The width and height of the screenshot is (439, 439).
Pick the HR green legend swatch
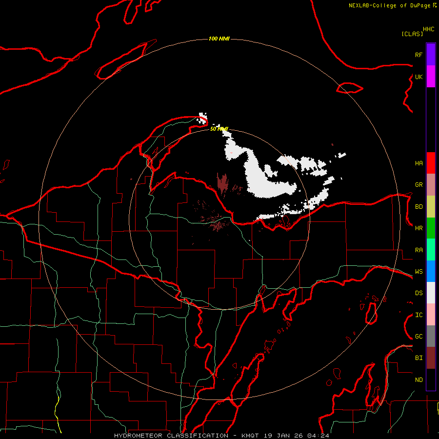point(431,228)
